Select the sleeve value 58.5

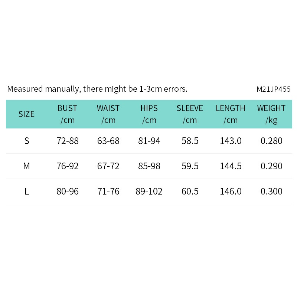pos(190,141)
